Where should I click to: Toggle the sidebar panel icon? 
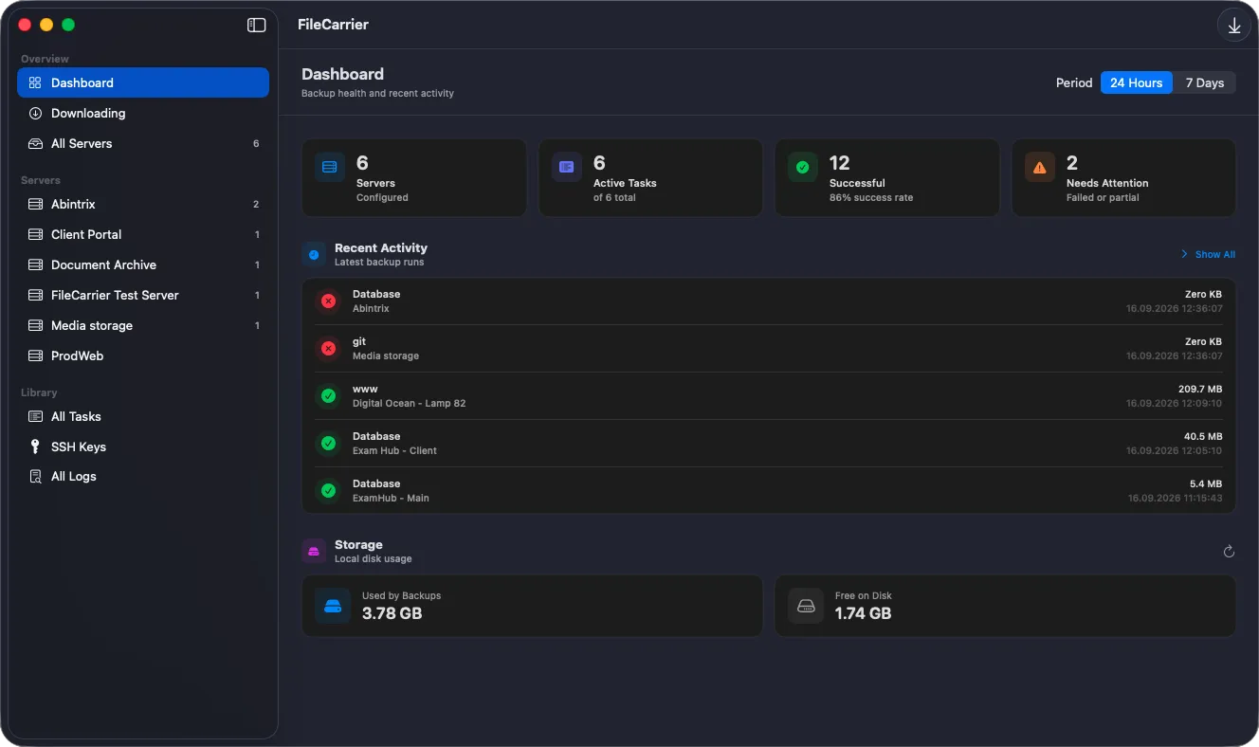point(256,26)
